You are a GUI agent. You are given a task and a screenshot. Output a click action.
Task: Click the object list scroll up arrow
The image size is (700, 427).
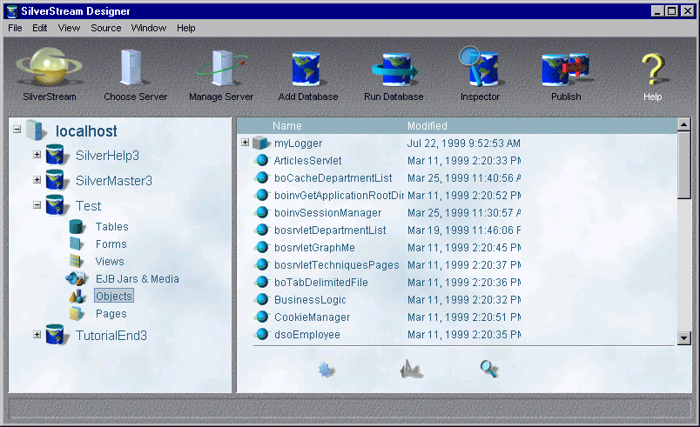[x=684, y=124]
